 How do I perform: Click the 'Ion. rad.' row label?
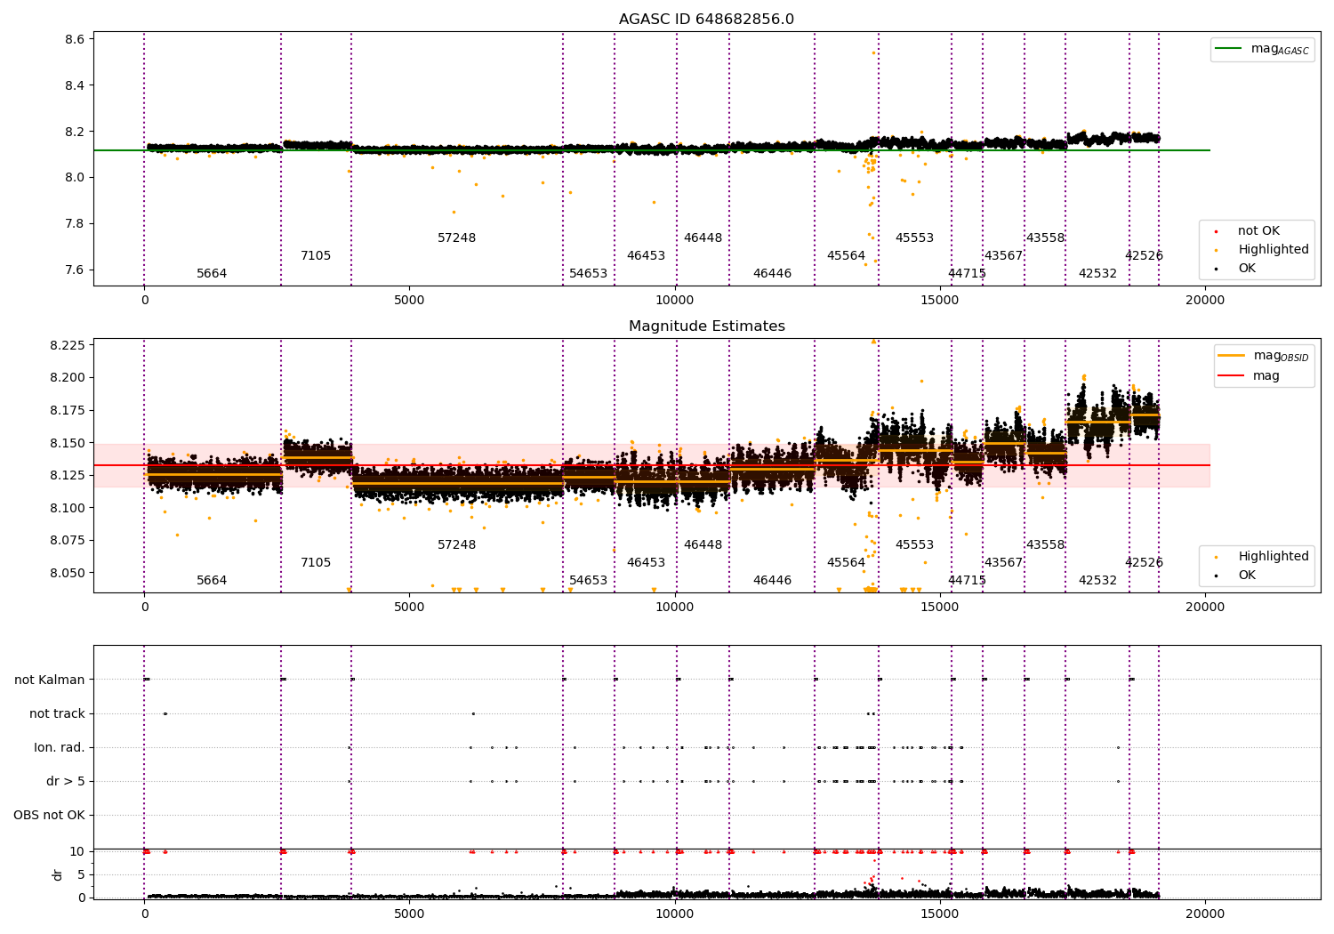(60, 748)
